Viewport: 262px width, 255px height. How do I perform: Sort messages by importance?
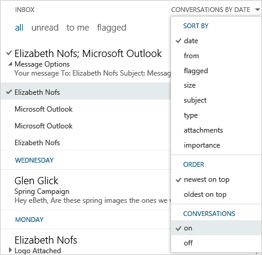202,145
